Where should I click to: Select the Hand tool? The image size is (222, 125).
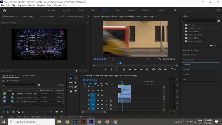71,91
